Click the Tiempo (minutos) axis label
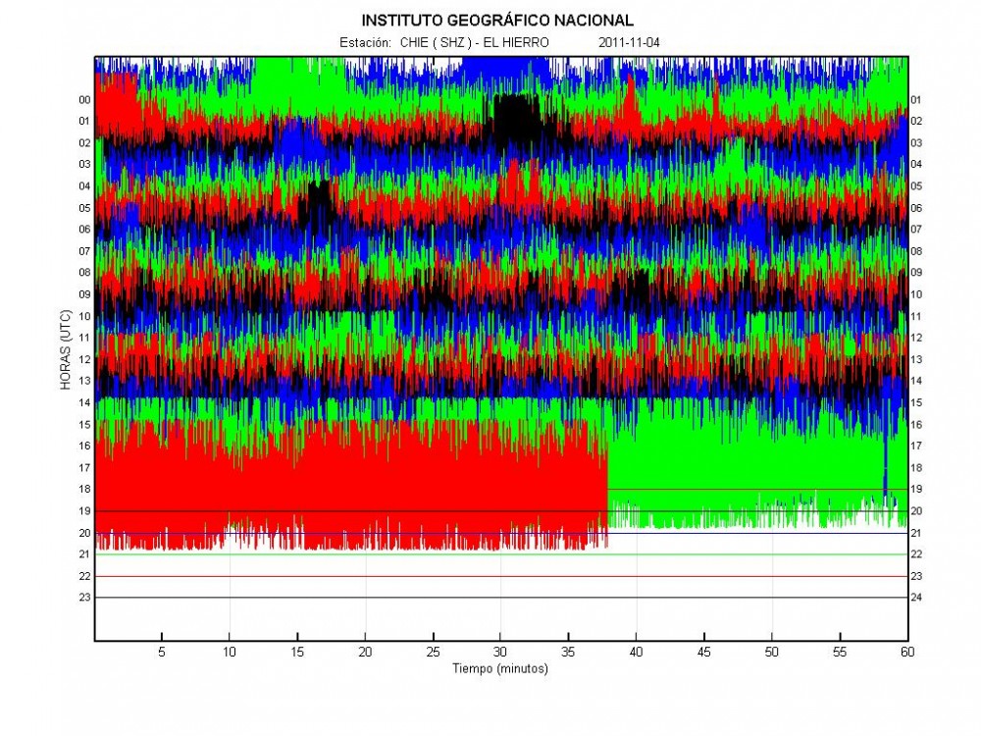This screenshot has width=981, height=736. pyautogui.click(x=500, y=669)
